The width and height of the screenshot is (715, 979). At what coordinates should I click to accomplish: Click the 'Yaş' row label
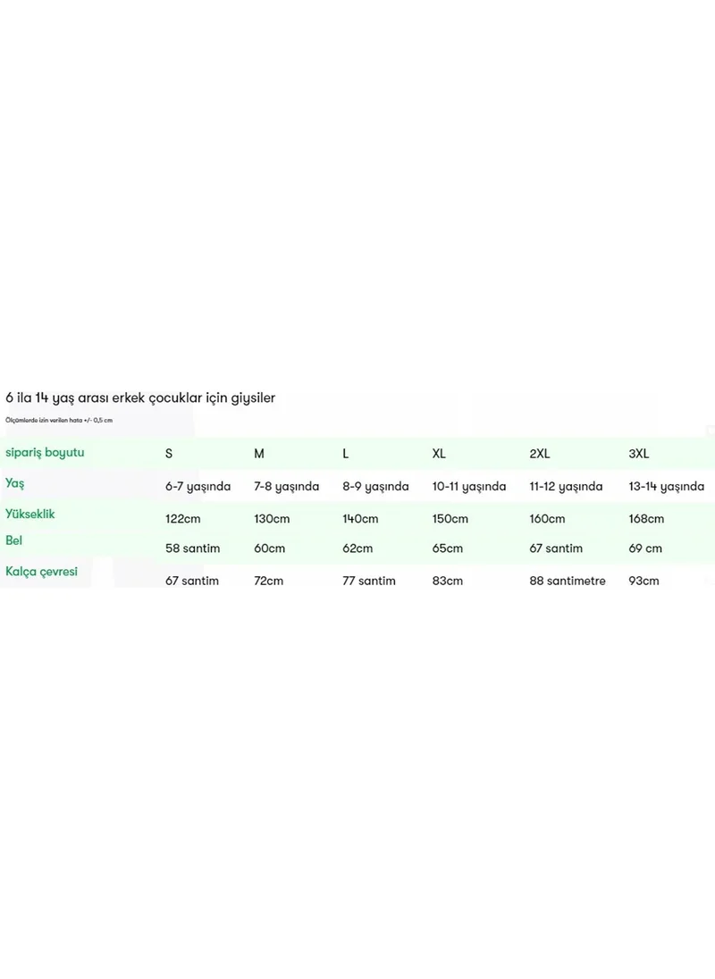click(15, 483)
